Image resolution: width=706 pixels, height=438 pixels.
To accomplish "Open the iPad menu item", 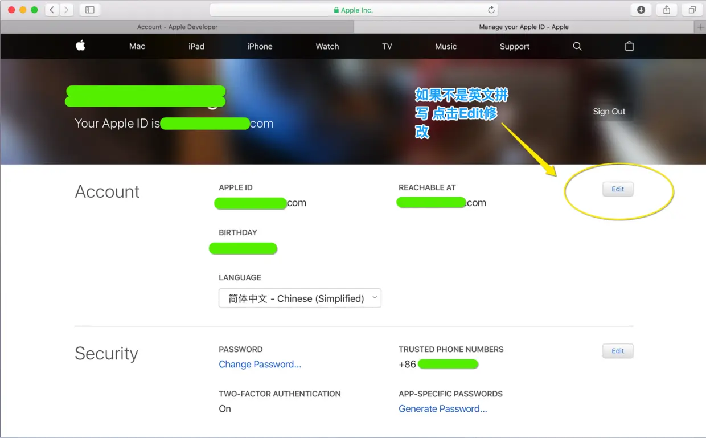I will click(x=196, y=46).
